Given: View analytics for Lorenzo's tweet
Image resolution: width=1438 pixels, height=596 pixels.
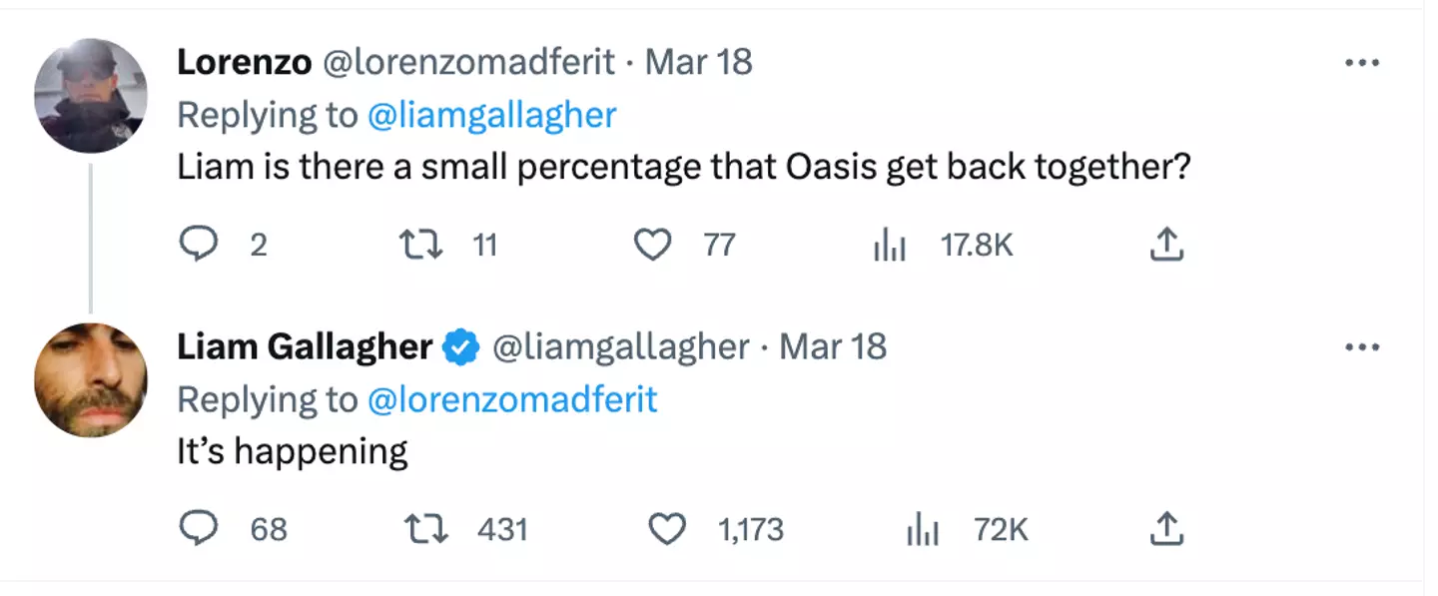Looking at the screenshot, I should click(890, 245).
